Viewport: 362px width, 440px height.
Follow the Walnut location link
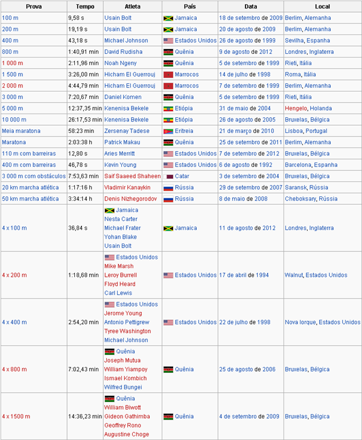tap(294, 275)
